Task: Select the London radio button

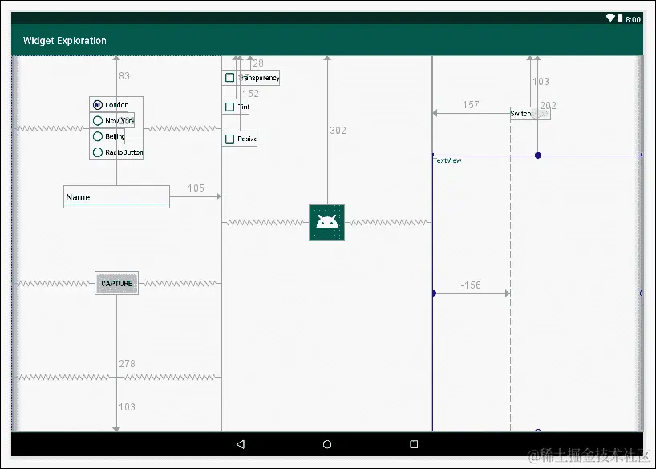Action: pyautogui.click(x=109, y=104)
